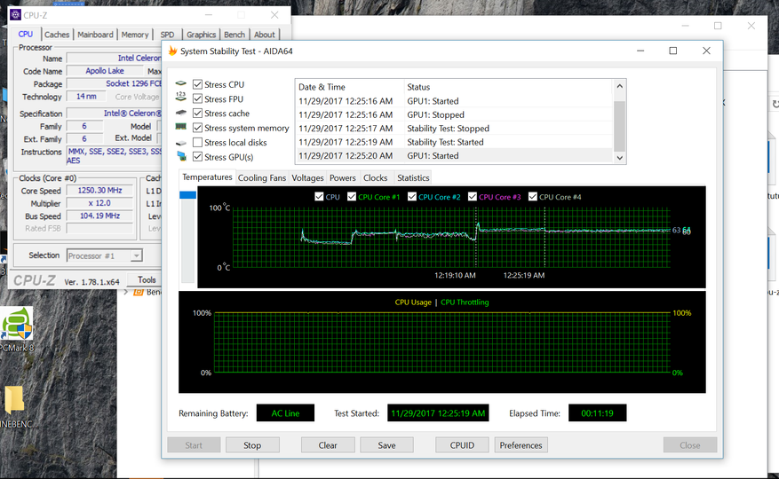The image size is (779, 479).
Task: Toggle CPU Core #4 graph checkbox
Action: coord(533,197)
